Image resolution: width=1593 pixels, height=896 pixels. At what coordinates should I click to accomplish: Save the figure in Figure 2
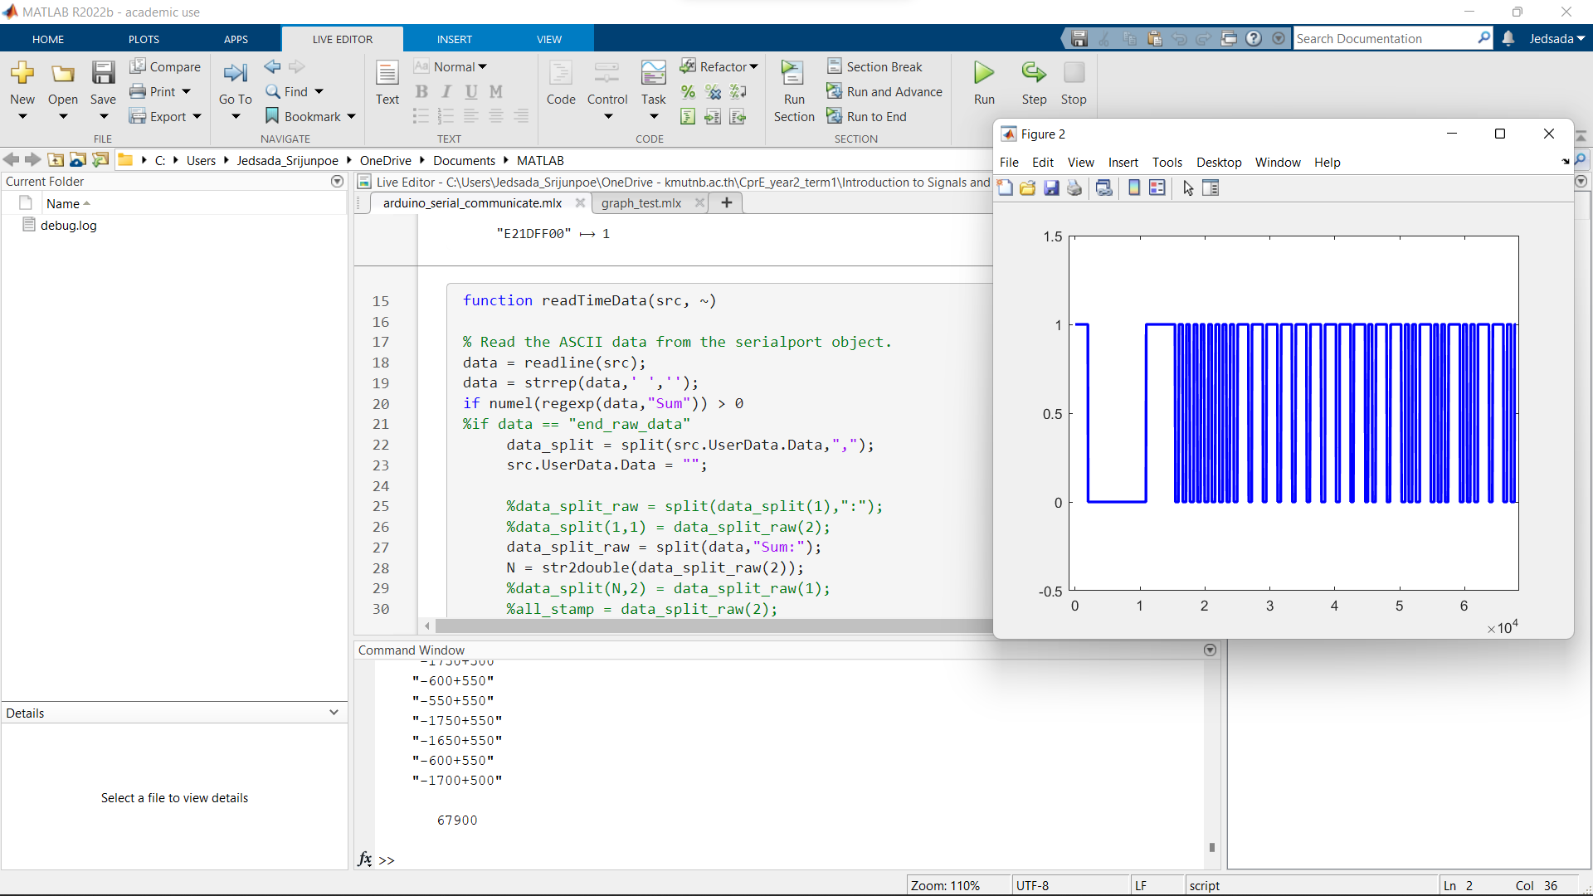tap(1051, 188)
